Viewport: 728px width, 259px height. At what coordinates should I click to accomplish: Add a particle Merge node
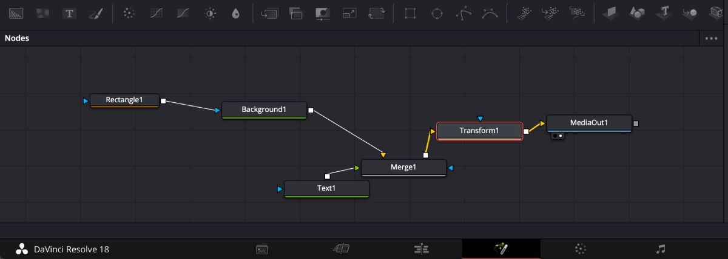[550, 13]
